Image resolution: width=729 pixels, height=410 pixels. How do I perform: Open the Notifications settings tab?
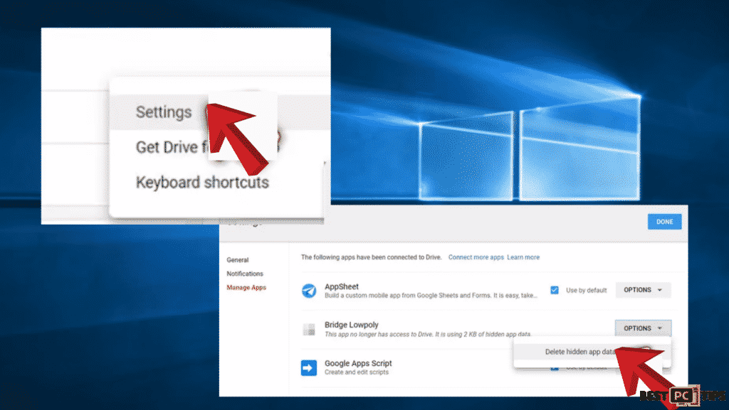click(x=245, y=274)
